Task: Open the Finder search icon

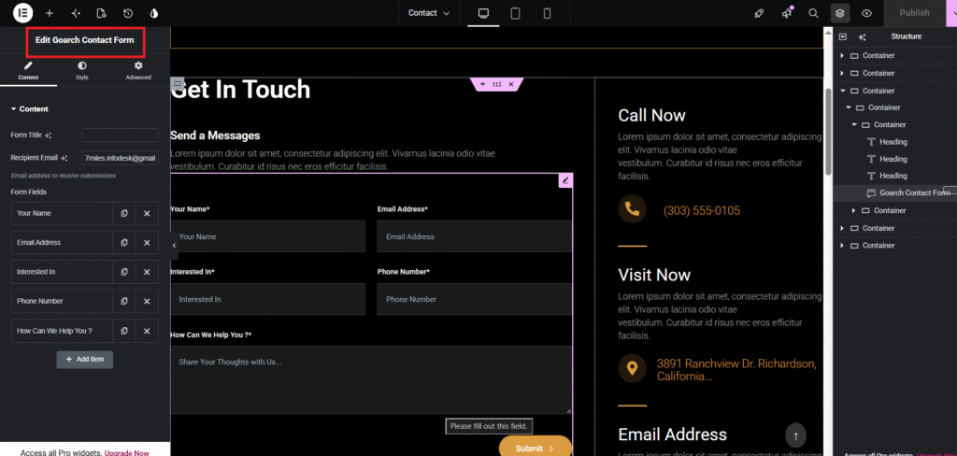Action: [x=814, y=13]
